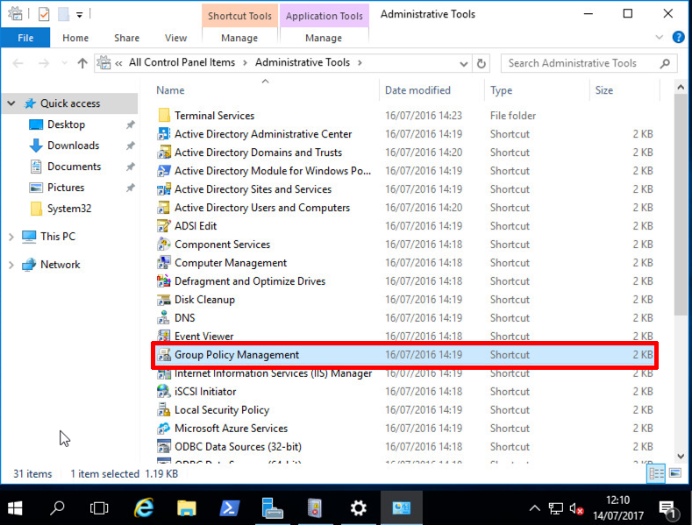This screenshot has height=525, width=692.
Task: Select the ODBC Data Sources (32-bit) icon
Action: [164, 447]
